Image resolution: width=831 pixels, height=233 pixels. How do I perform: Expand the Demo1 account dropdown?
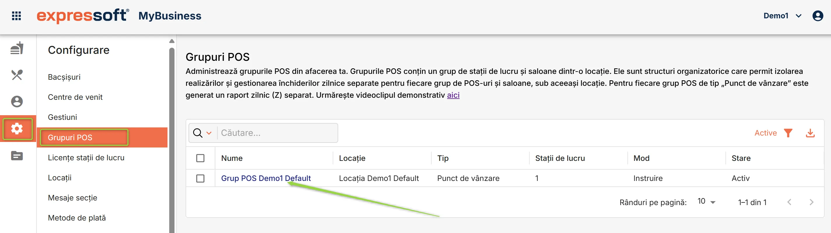(x=782, y=16)
